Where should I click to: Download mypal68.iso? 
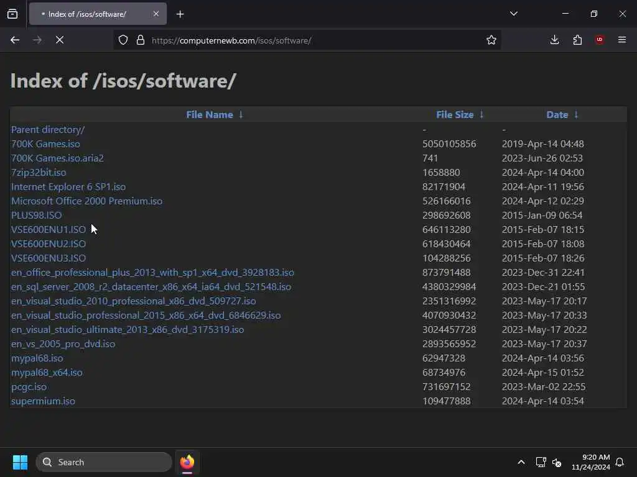click(x=37, y=358)
